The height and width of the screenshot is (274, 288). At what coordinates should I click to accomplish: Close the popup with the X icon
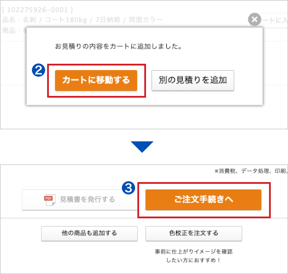(254, 20)
